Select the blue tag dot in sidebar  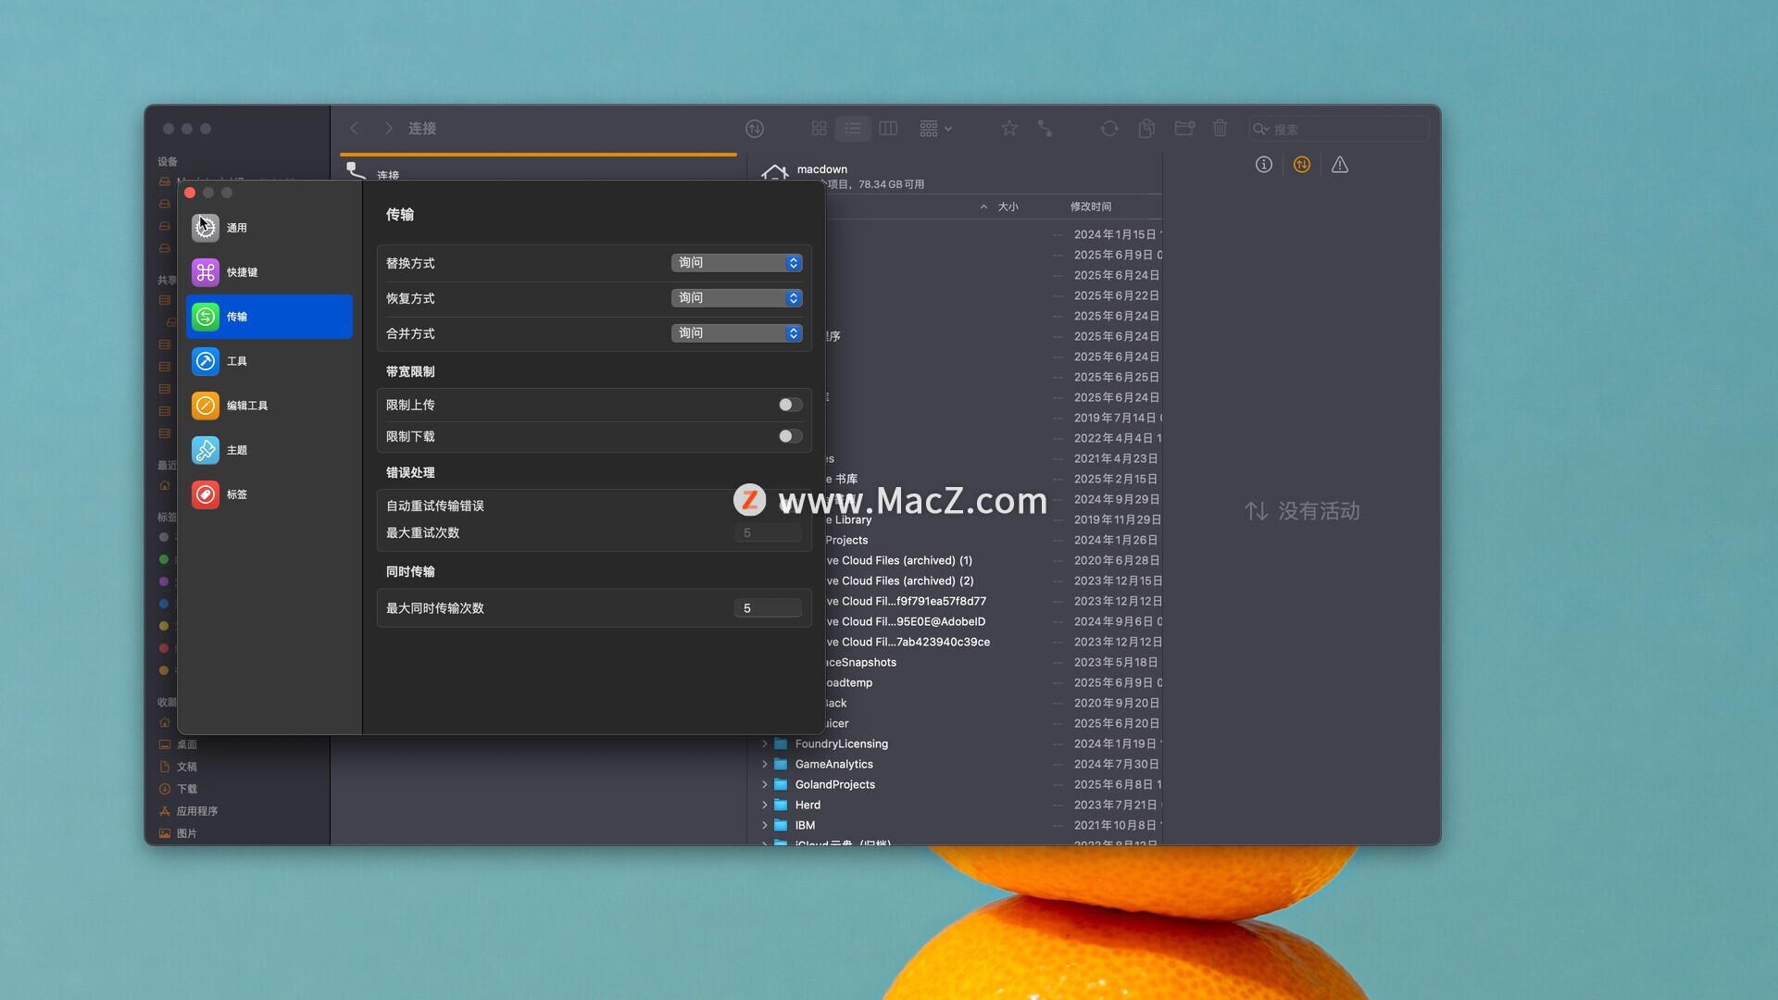164,604
